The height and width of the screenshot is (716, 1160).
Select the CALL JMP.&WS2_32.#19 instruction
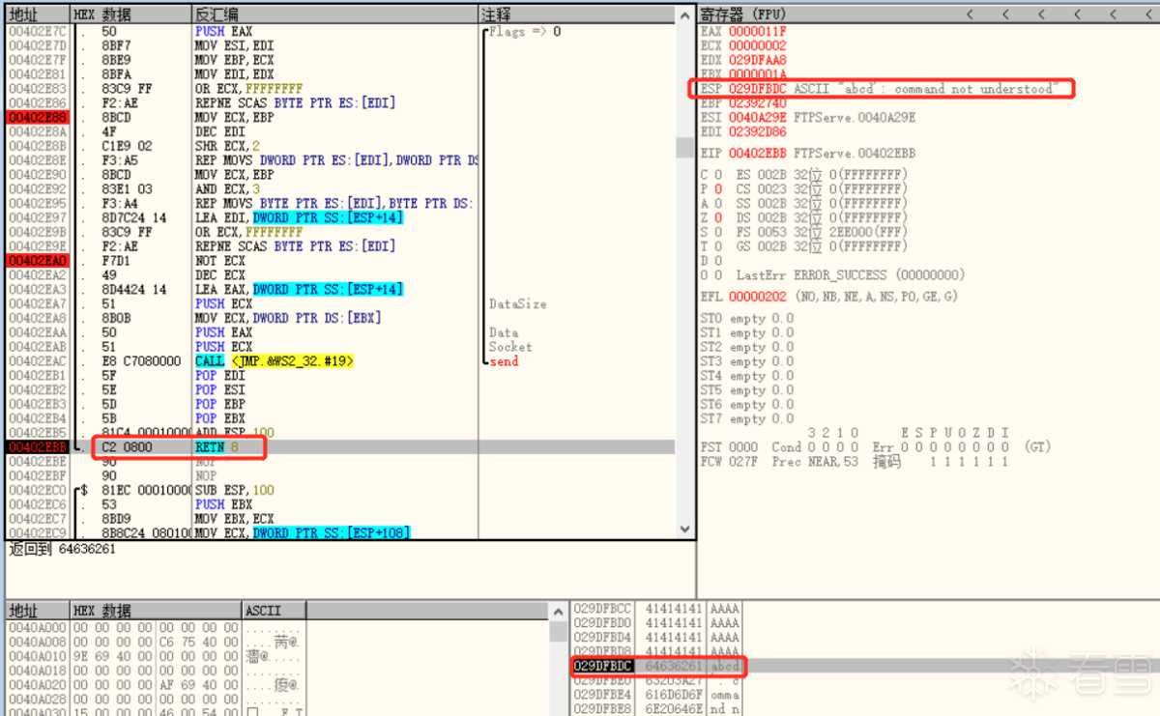pos(275,361)
